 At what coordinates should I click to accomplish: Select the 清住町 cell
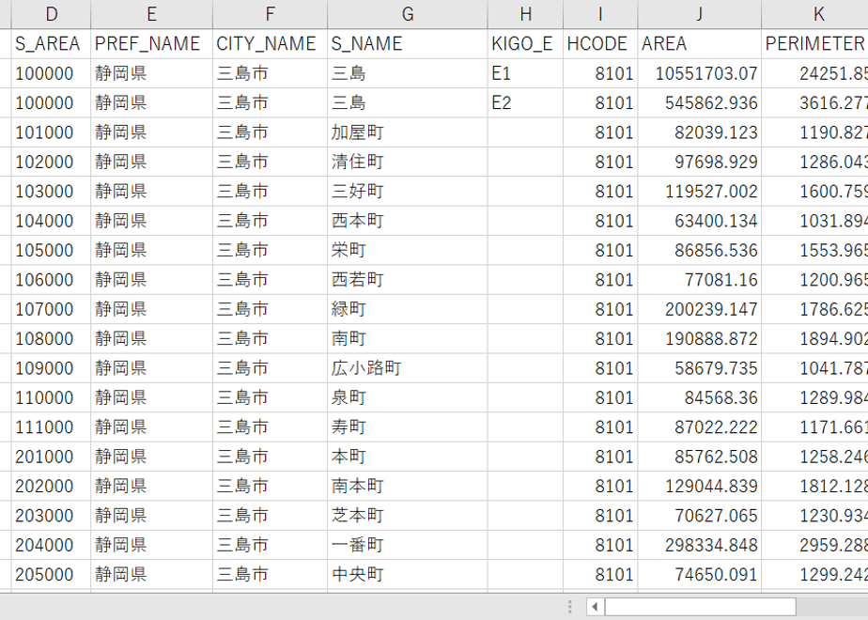pos(408,162)
